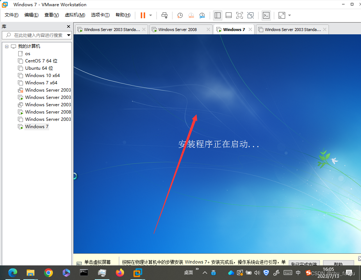Click the battery power tray icon
Viewport: 361px width, 280px height.
[248, 273]
